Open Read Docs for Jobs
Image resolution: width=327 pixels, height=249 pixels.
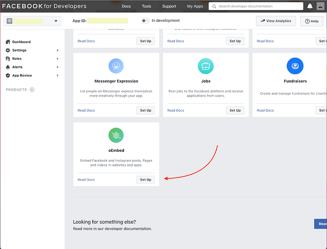click(175, 110)
